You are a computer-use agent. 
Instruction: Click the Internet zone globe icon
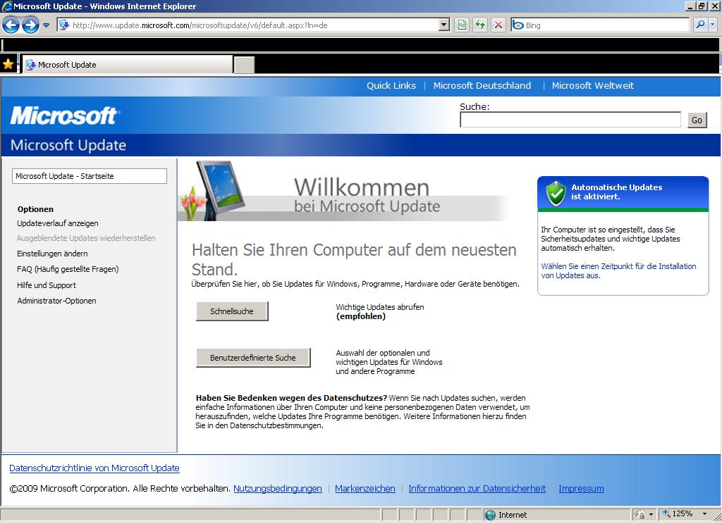[491, 515]
